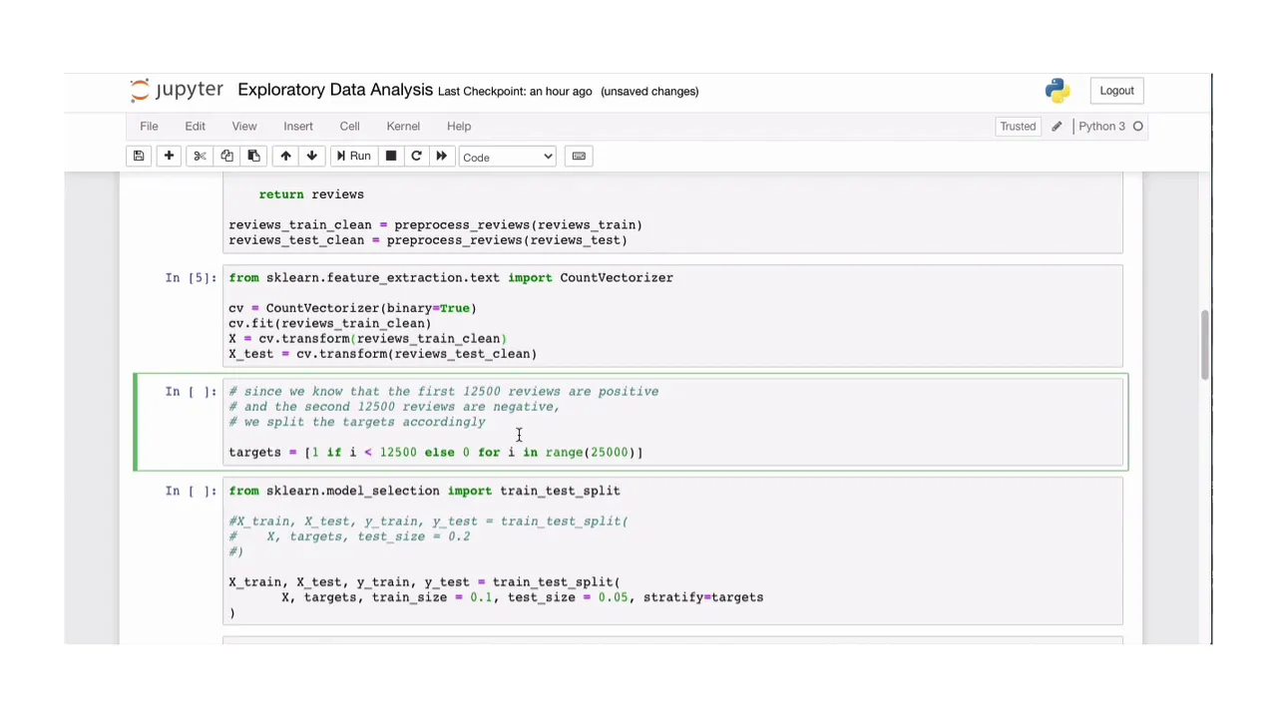Viewport: 1277px width, 718px height.
Task: Open the Edit menu
Action: [x=195, y=127]
